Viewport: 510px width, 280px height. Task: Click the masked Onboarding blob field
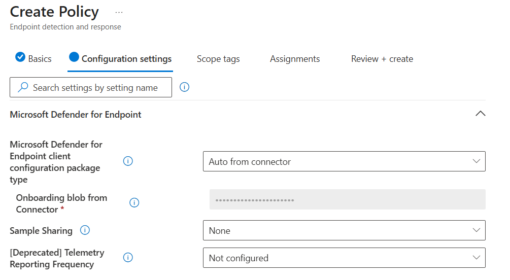[347, 200]
